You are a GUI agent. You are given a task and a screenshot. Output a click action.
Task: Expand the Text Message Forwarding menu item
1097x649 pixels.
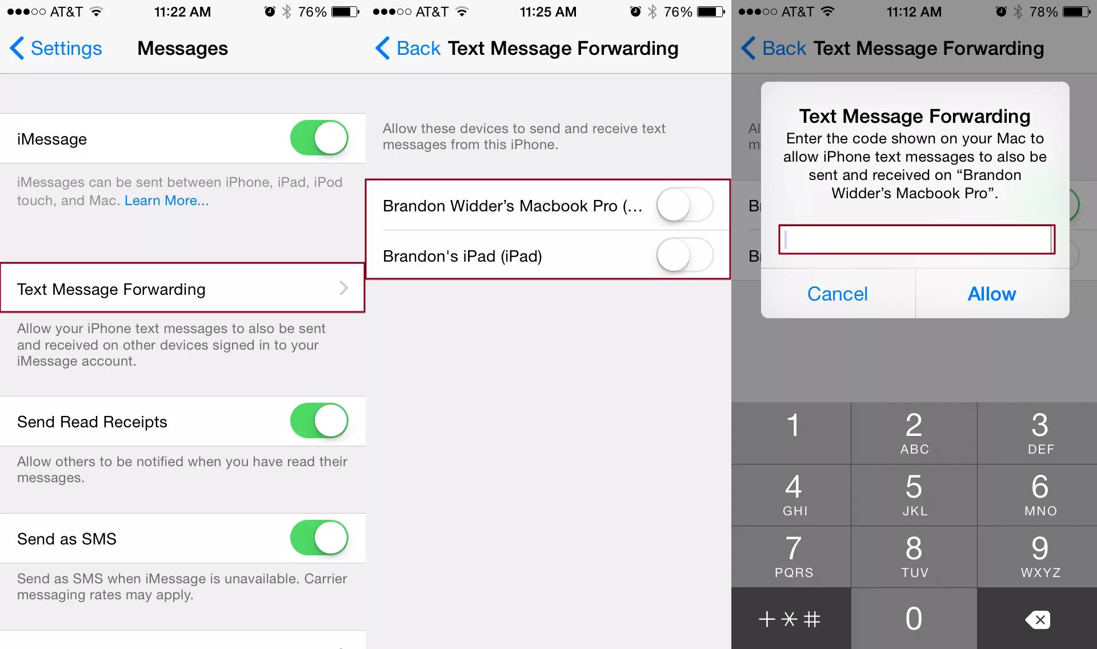click(183, 288)
